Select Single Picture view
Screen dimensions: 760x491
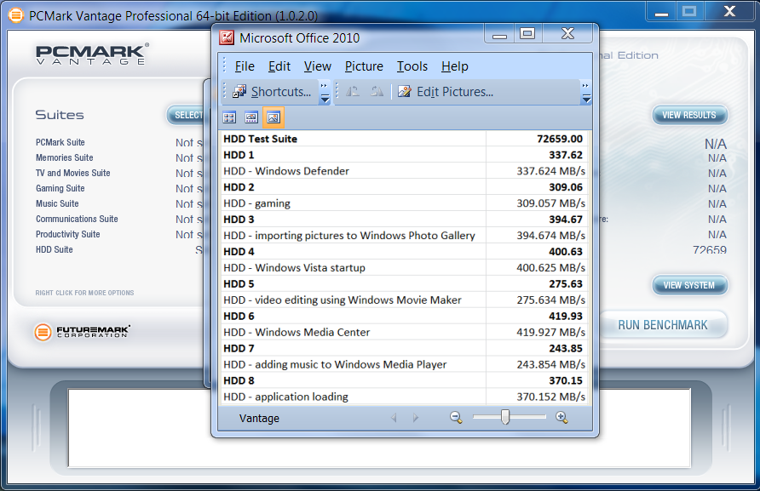[273, 117]
